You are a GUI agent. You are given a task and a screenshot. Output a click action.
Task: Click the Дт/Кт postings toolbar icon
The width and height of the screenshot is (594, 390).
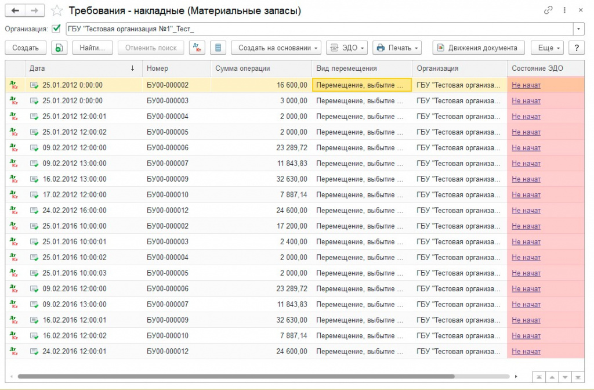(197, 48)
